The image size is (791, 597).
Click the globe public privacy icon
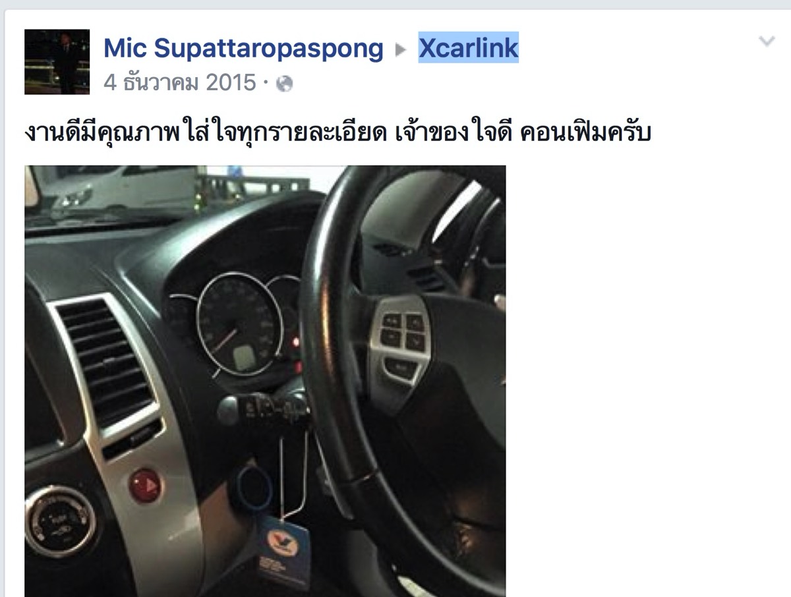(284, 84)
